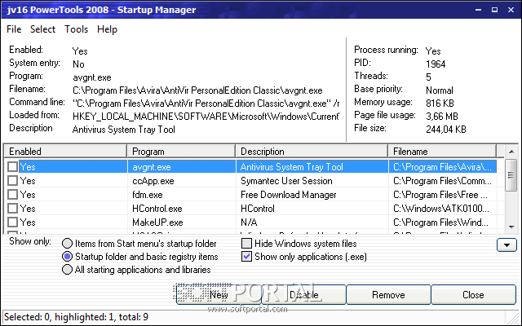
Task: Click the Disable button
Action: (303, 295)
